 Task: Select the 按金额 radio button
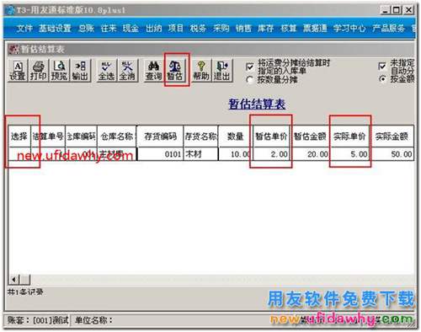[x=382, y=79]
